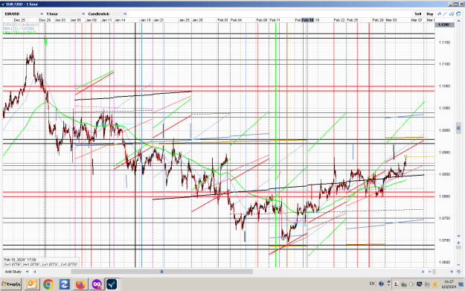Reset chart view with the refresh icon

(458, 272)
